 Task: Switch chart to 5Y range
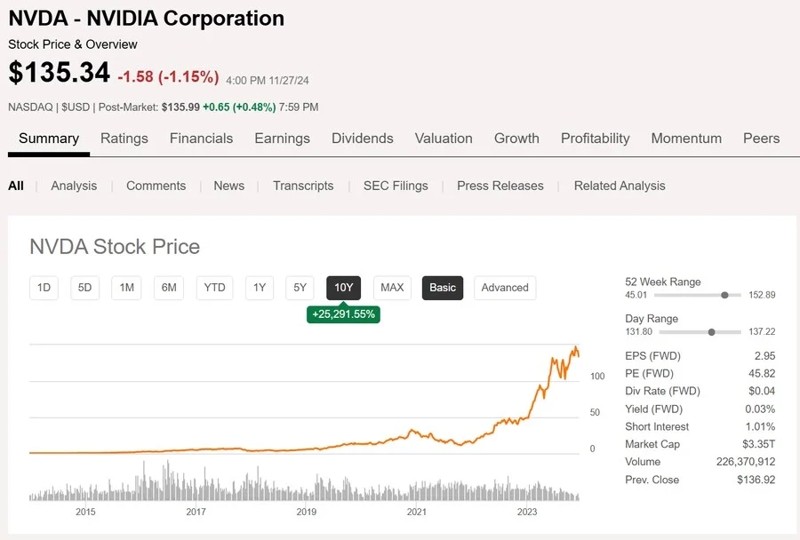pyautogui.click(x=300, y=288)
